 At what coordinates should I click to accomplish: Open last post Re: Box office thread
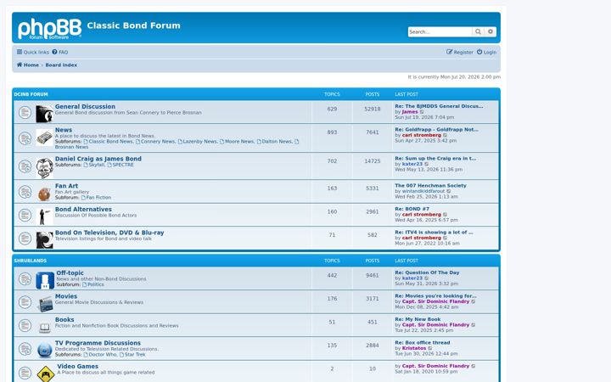tap(422, 343)
